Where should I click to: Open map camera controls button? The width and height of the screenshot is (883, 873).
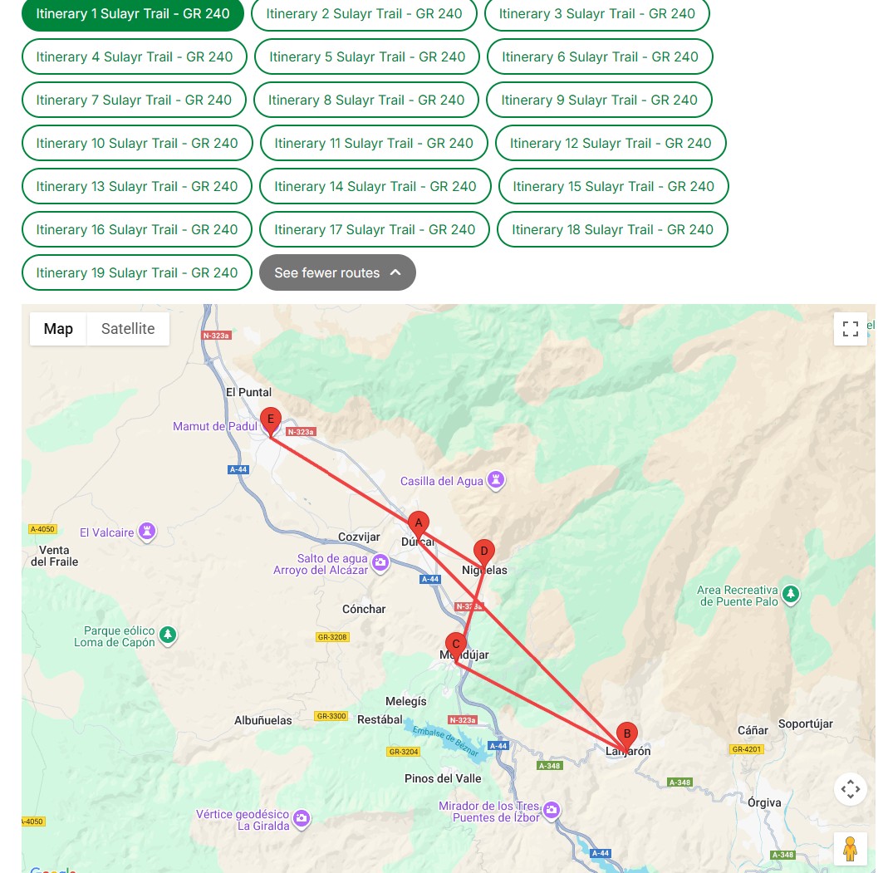pos(850,789)
